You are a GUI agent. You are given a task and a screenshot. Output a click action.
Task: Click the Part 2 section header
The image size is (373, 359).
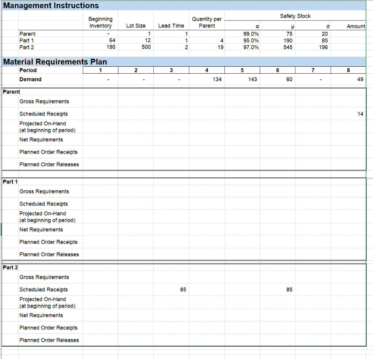10,267
